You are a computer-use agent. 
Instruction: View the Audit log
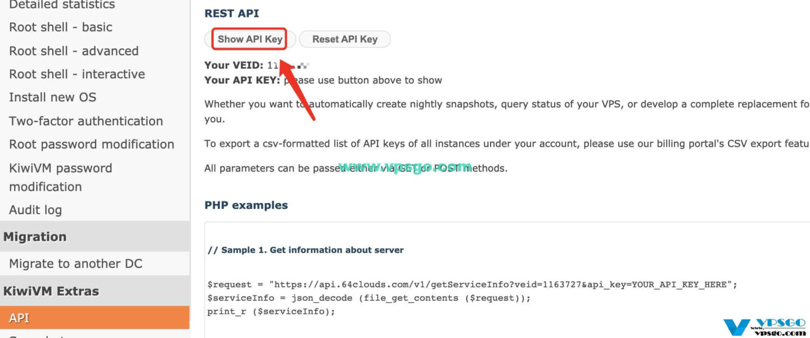[x=35, y=210]
